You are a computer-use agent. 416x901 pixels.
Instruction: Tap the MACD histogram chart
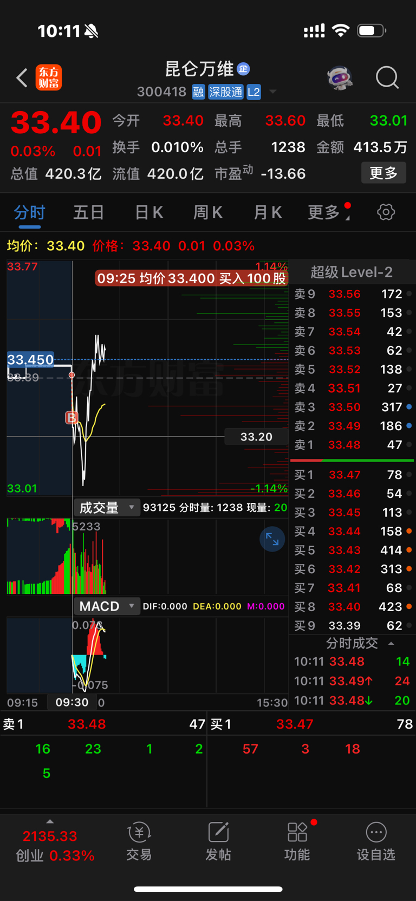[x=147, y=654]
